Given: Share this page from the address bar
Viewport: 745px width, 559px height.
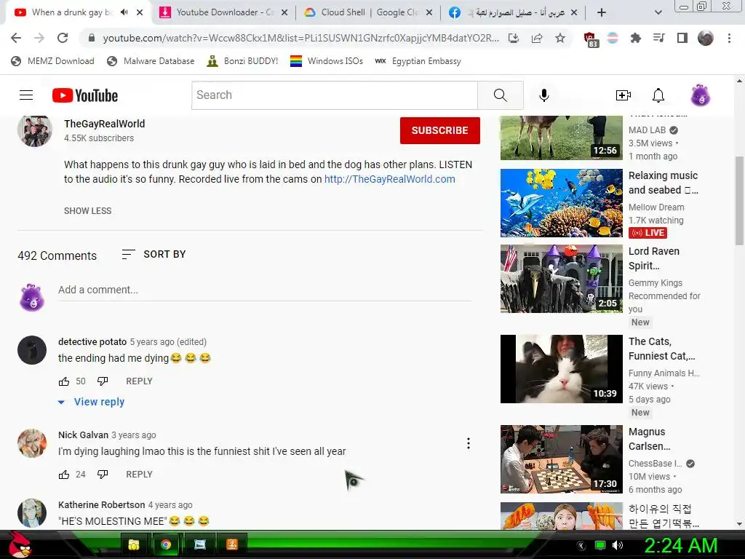Looking at the screenshot, I should tap(537, 38).
